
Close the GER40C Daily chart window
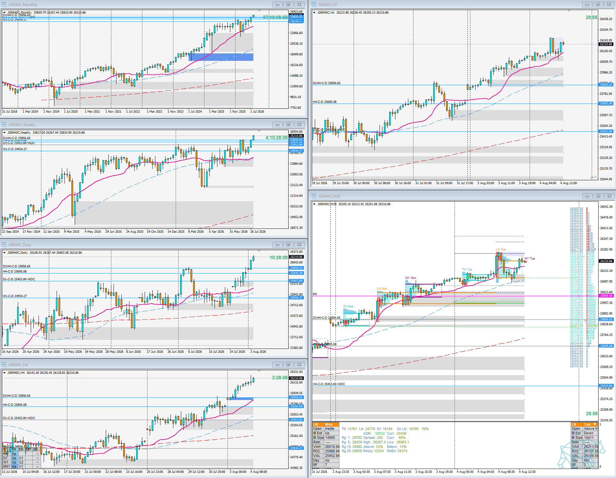point(300,245)
